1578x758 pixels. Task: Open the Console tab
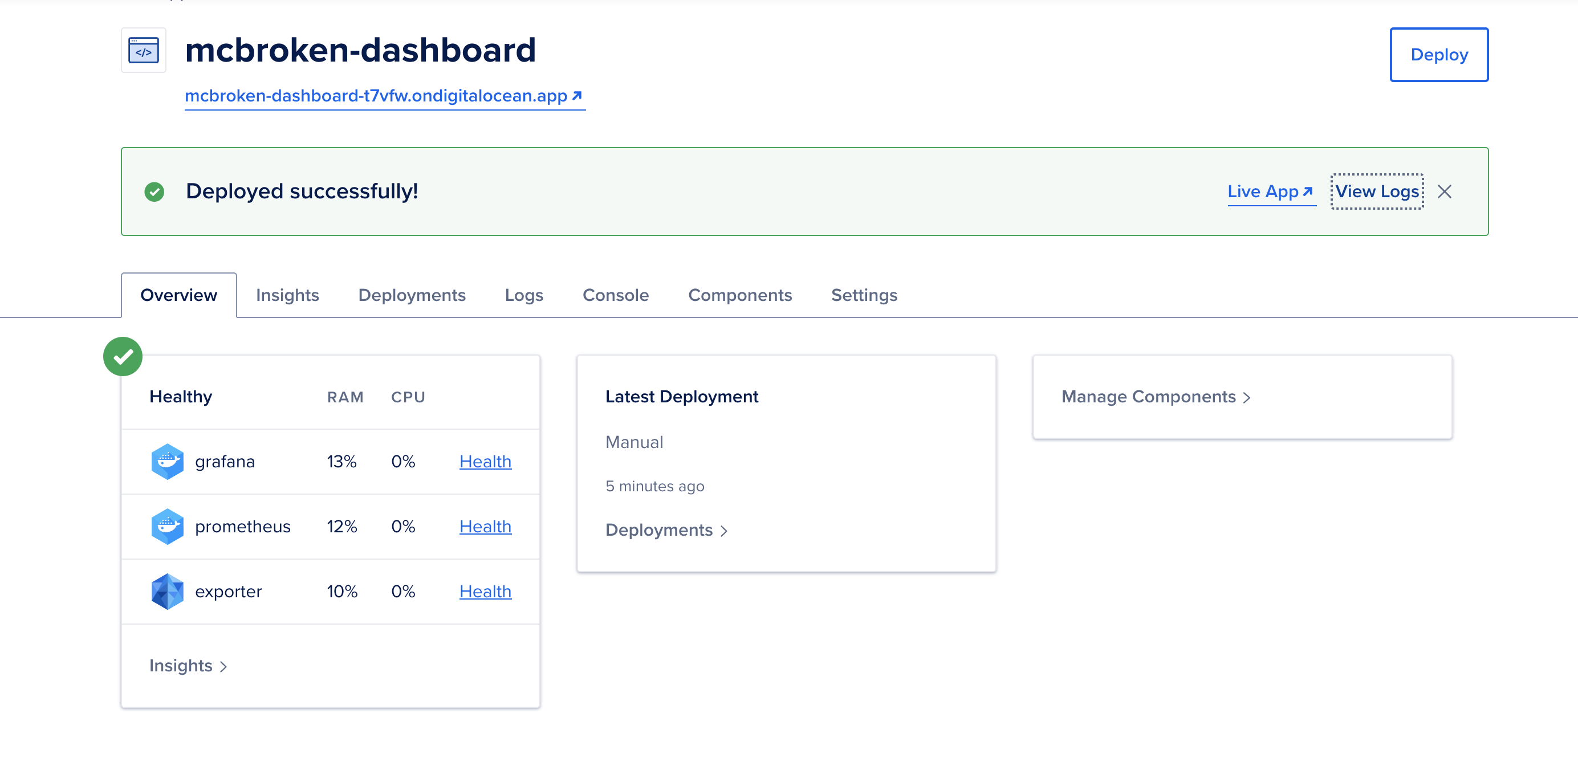615,295
